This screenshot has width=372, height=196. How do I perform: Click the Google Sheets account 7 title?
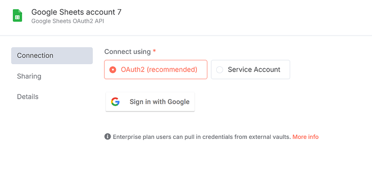click(77, 12)
